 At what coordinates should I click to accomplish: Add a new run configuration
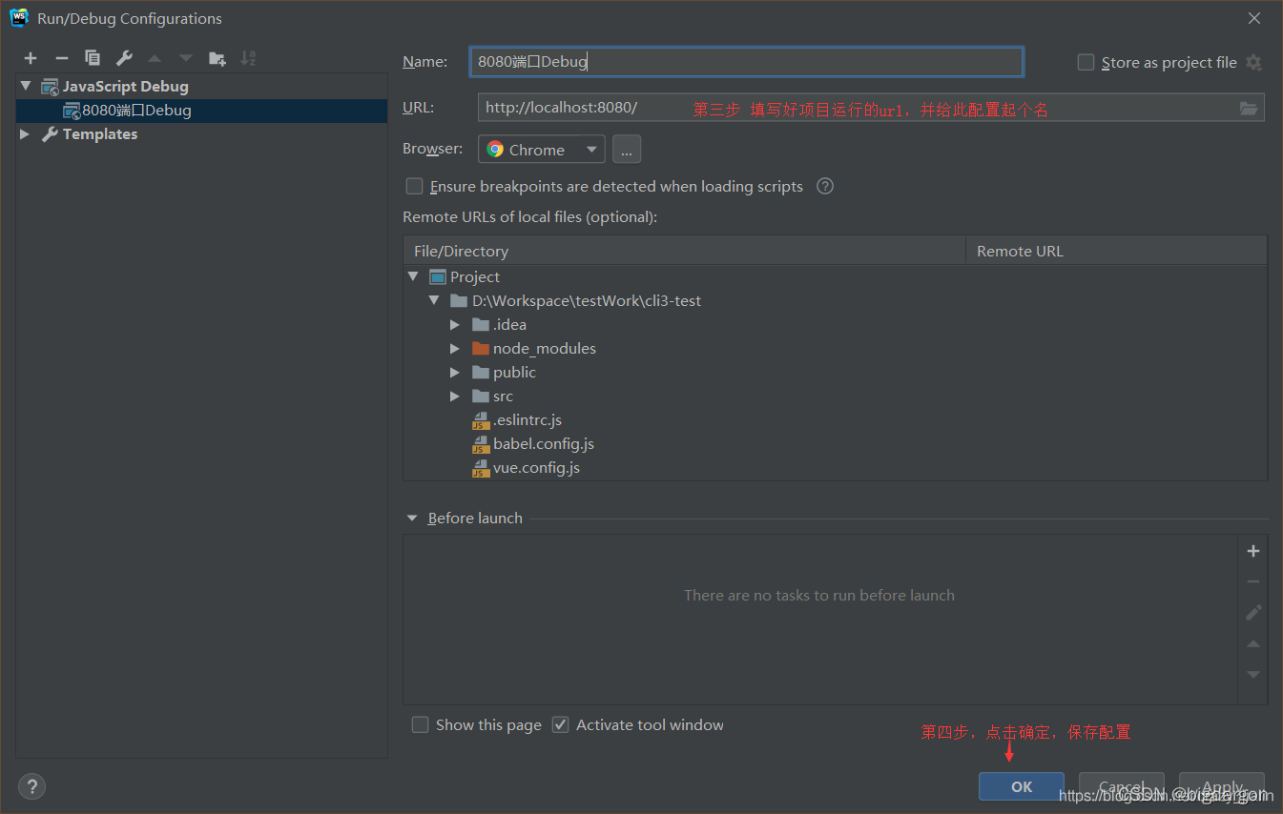pyautogui.click(x=30, y=57)
